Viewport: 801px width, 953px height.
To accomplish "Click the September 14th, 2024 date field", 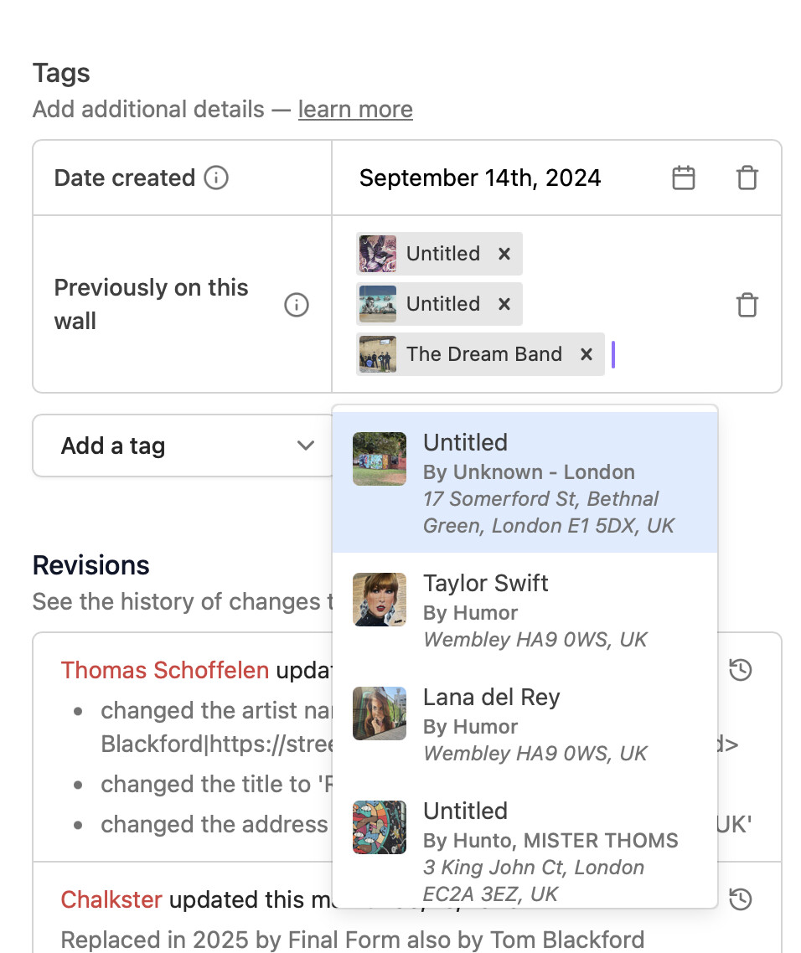I will [x=480, y=178].
